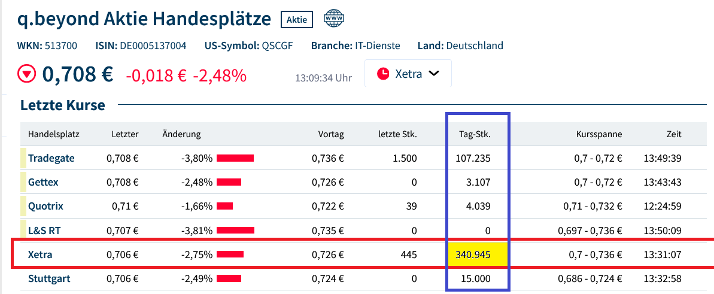Click the red down-arrow circle icon
Viewport: 714px width, 294px height.
[27, 75]
